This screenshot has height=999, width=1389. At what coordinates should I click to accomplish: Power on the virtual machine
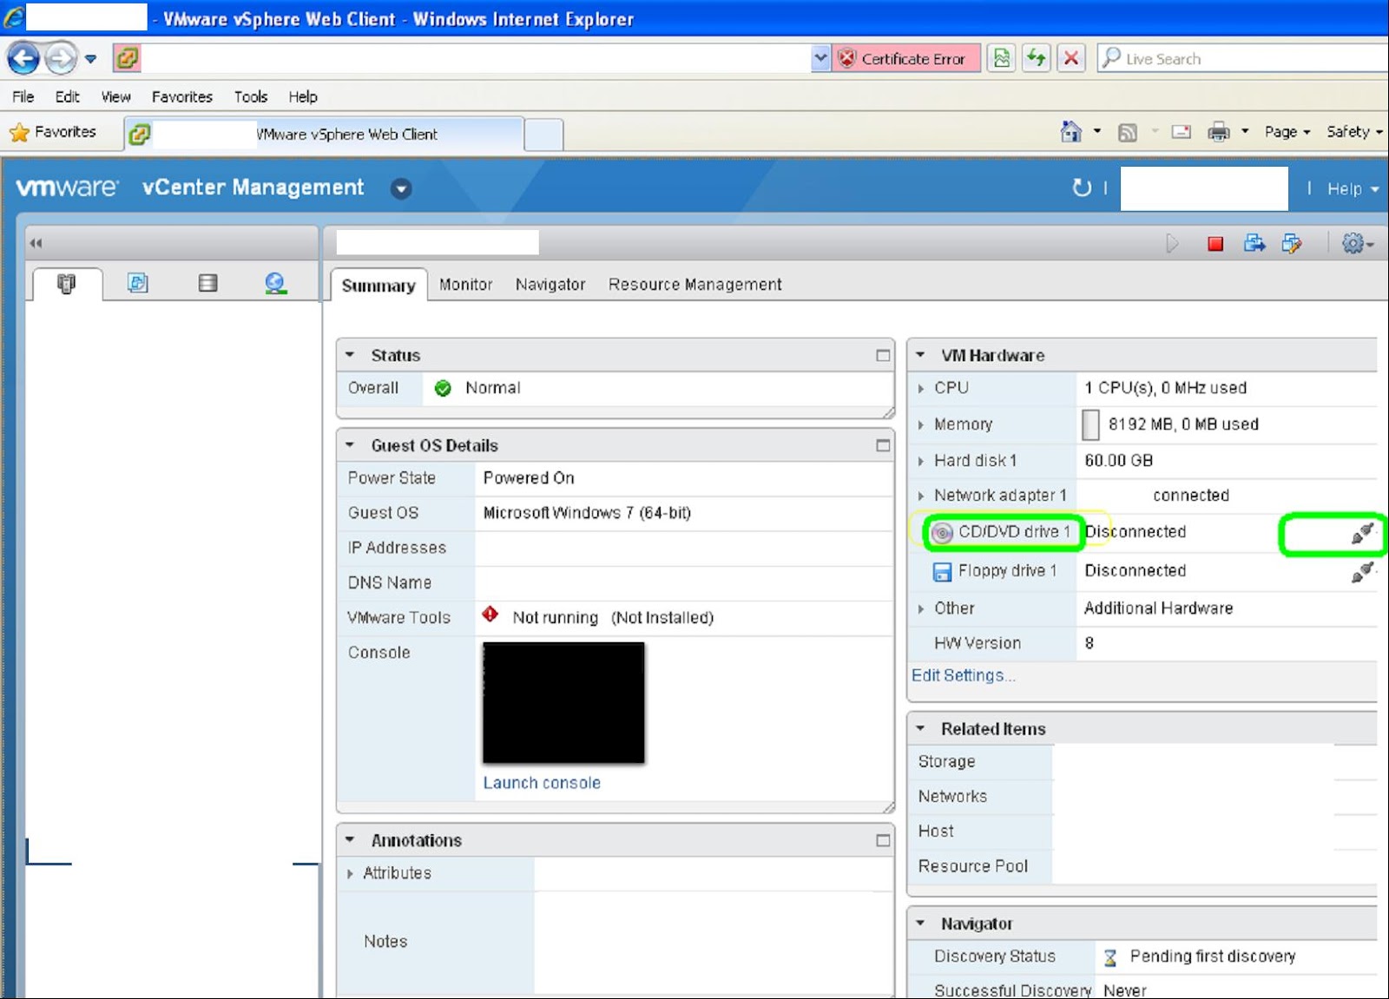click(1172, 244)
